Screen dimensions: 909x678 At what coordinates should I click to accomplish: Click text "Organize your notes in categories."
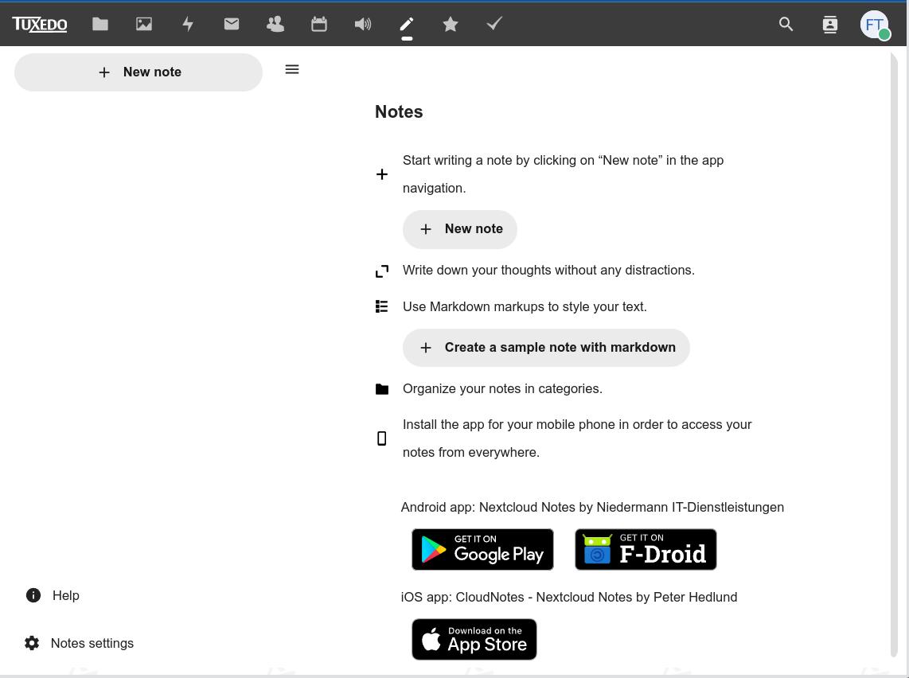click(502, 389)
